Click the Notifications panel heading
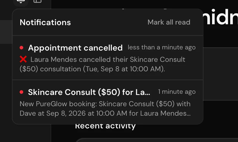Viewport: 238px width, 142px height. [x=45, y=22]
